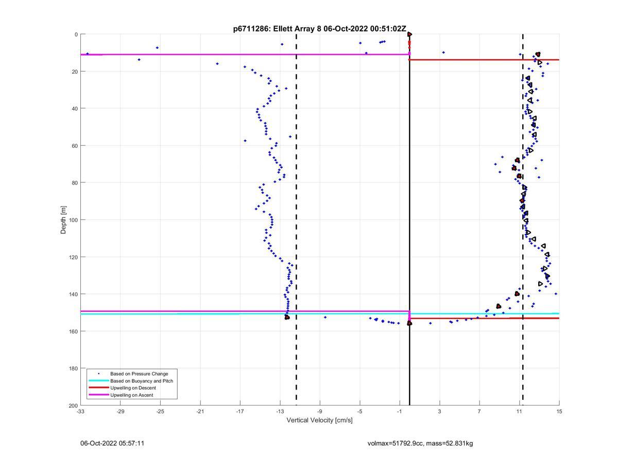Click the x-axis tick label '-17'
618x456 pixels.
click(x=240, y=411)
